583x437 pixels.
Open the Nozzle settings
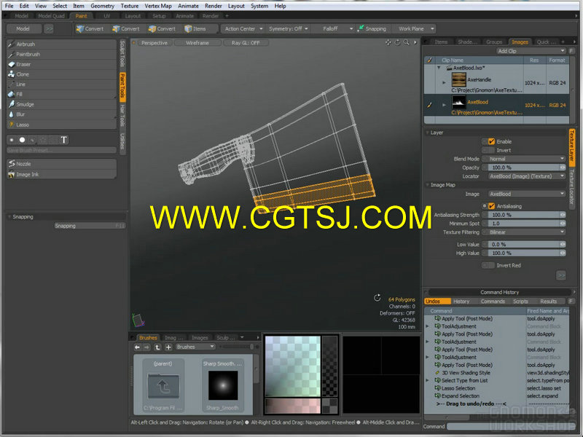click(61, 164)
